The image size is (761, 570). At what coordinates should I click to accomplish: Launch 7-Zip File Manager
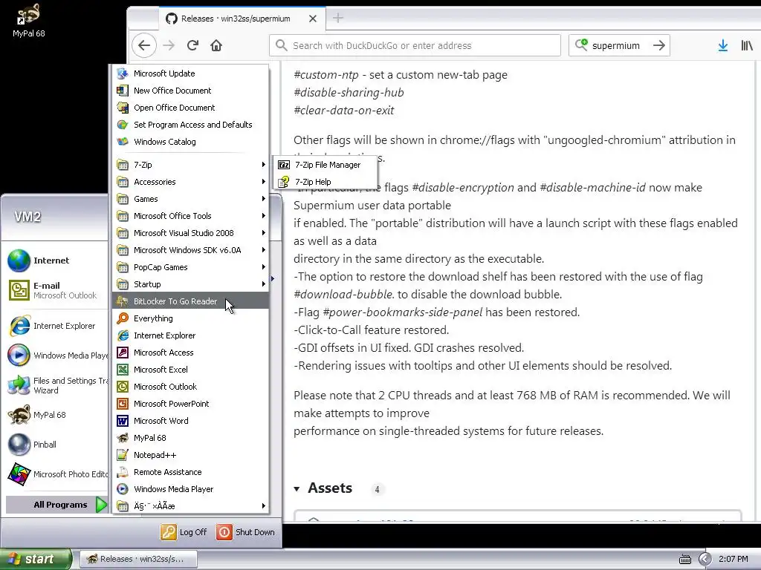(326, 165)
